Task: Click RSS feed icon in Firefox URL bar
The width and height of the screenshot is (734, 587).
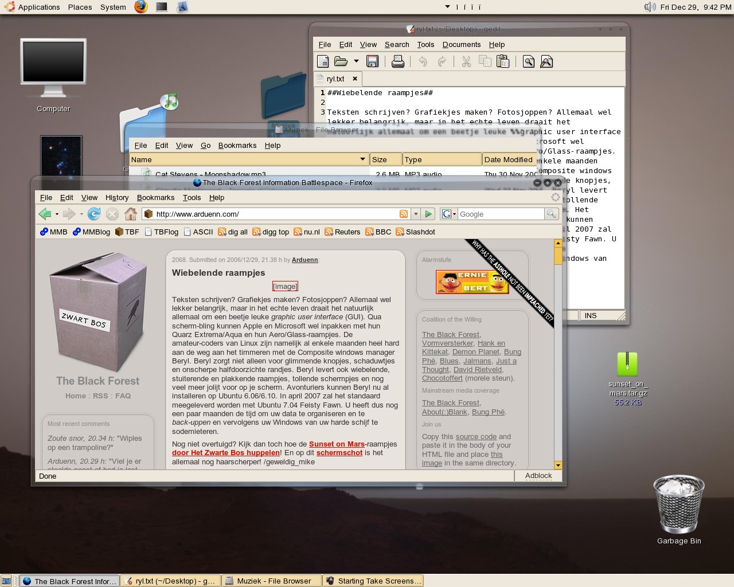Action: [404, 214]
